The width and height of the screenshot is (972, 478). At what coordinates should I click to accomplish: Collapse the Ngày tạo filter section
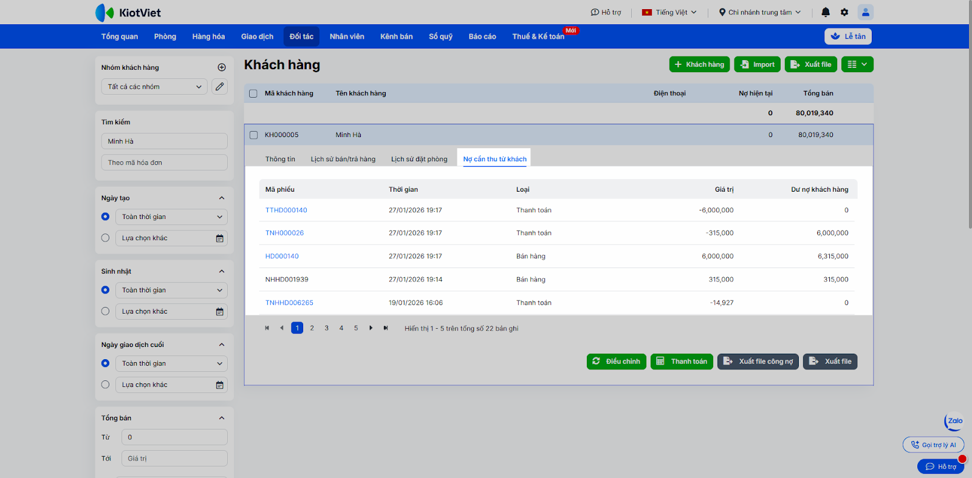[222, 198]
